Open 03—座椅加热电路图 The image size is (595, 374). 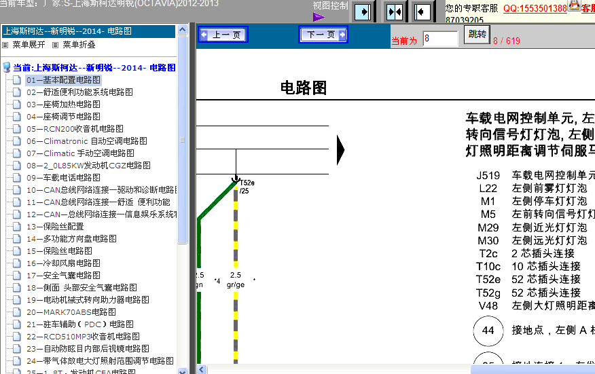click(63, 105)
